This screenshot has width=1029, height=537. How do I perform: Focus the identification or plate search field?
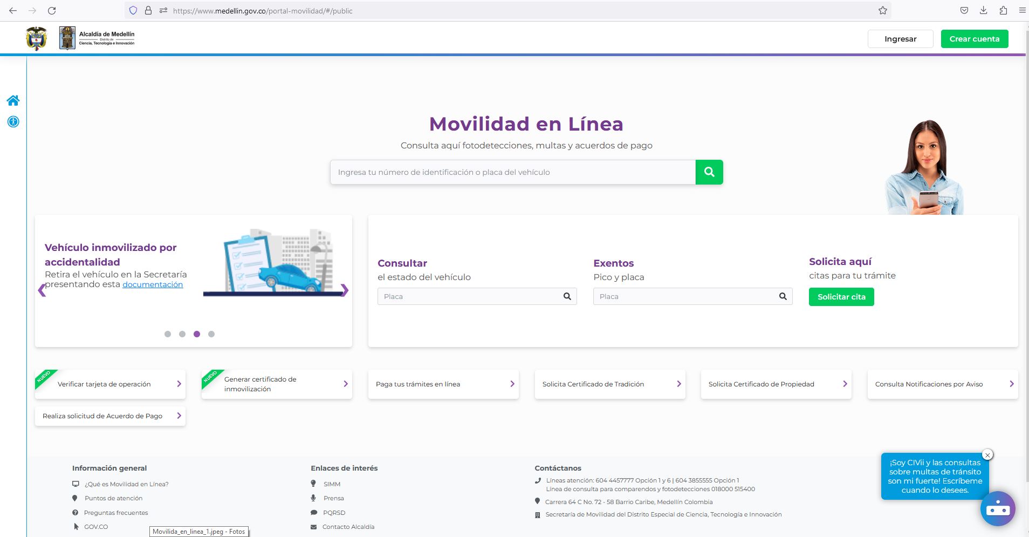(x=512, y=172)
